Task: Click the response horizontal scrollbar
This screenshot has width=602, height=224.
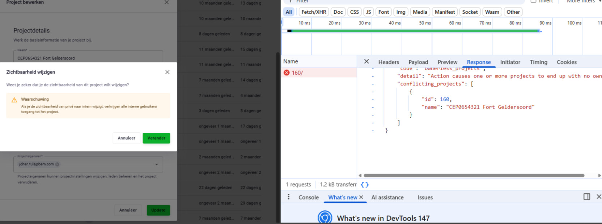Action: [474, 176]
